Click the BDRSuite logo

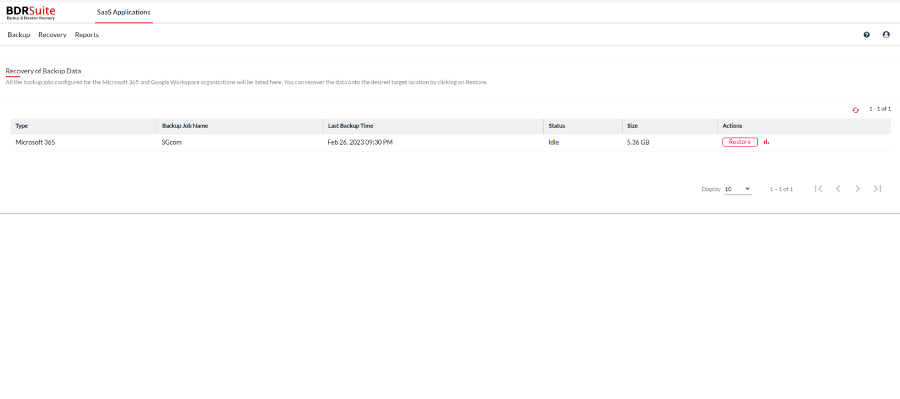click(31, 12)
